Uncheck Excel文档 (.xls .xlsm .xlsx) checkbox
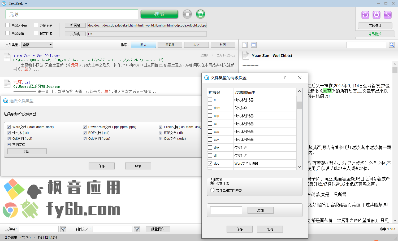The width and height of the screenshot is (398, 241). (161, 127)
